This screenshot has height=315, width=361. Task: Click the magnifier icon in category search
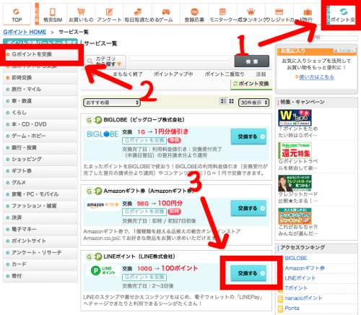90,61
